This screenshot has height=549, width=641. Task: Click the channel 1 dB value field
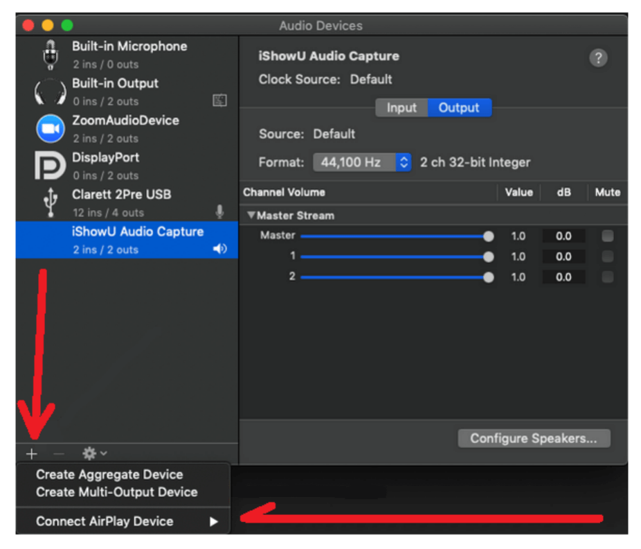pos(563,256)
